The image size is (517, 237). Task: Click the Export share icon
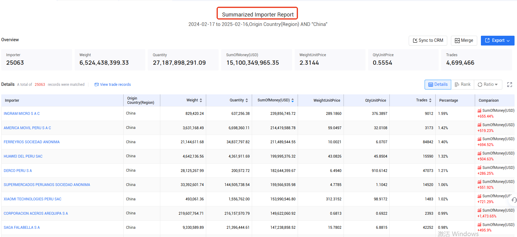(x=487, y=40)
